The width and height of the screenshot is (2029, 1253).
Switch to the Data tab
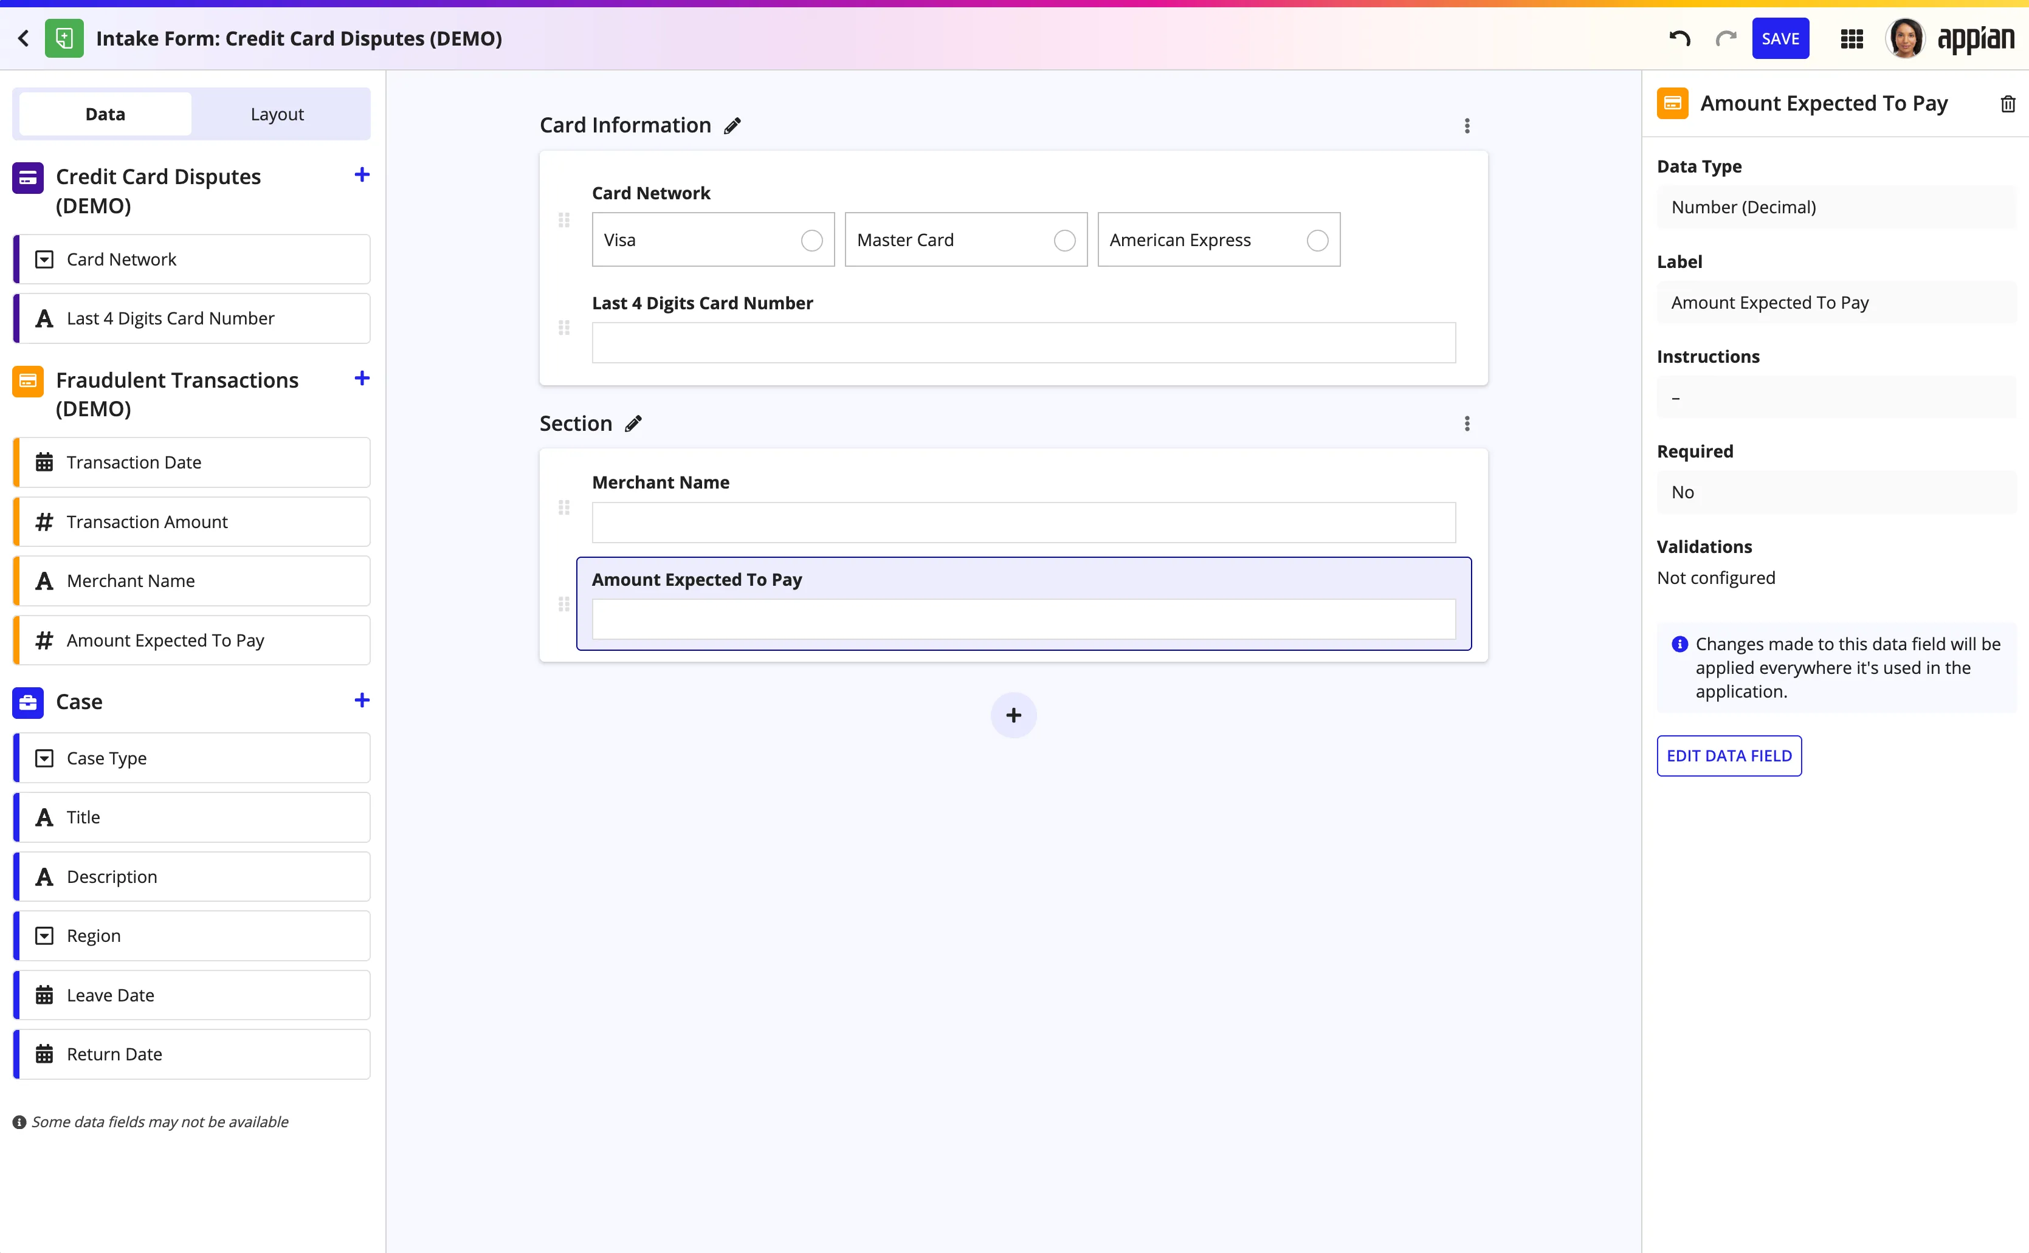click(105, 114)
